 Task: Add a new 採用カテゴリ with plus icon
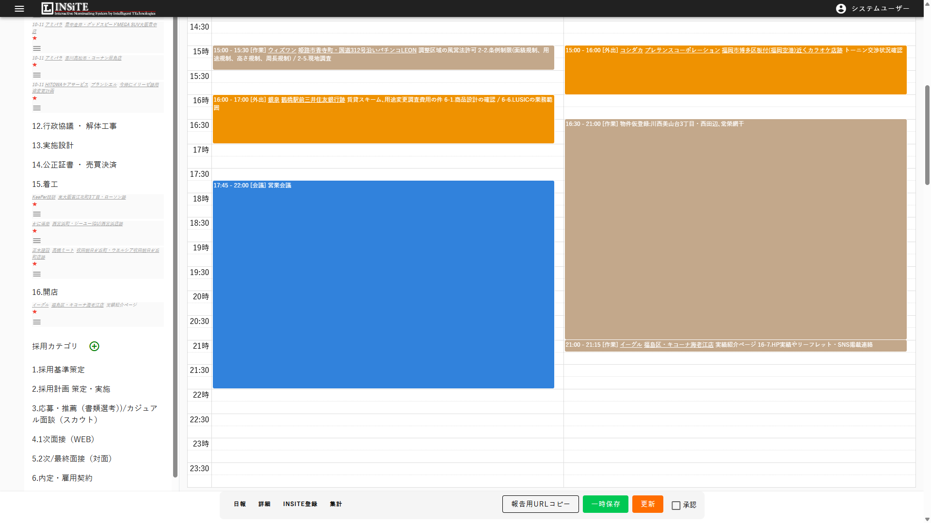pyautogui.click(x=95, y=346)
